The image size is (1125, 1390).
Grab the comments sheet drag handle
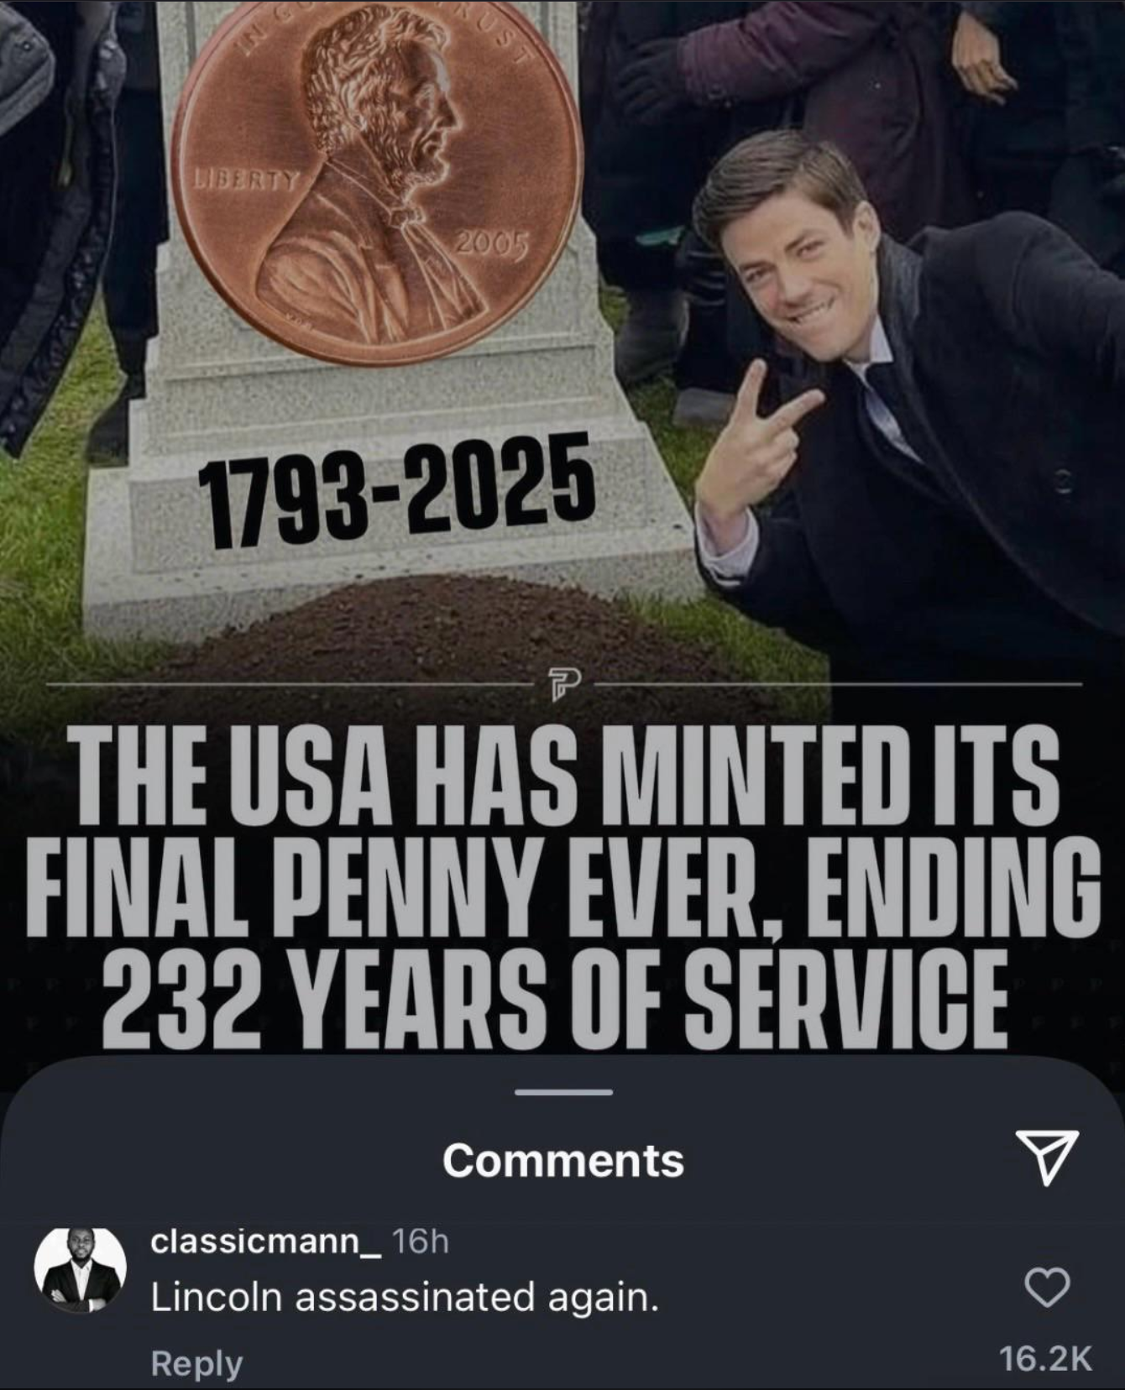click(563, 1092)
